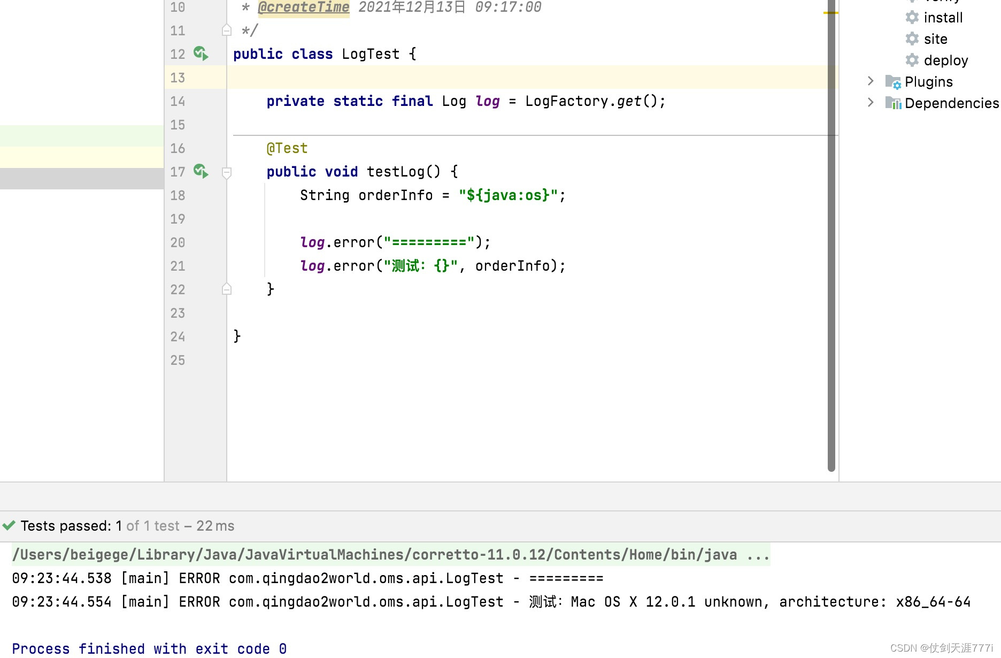Select the deploy Maven goal
1001x658 pixels.
click(x=946, y=60)
